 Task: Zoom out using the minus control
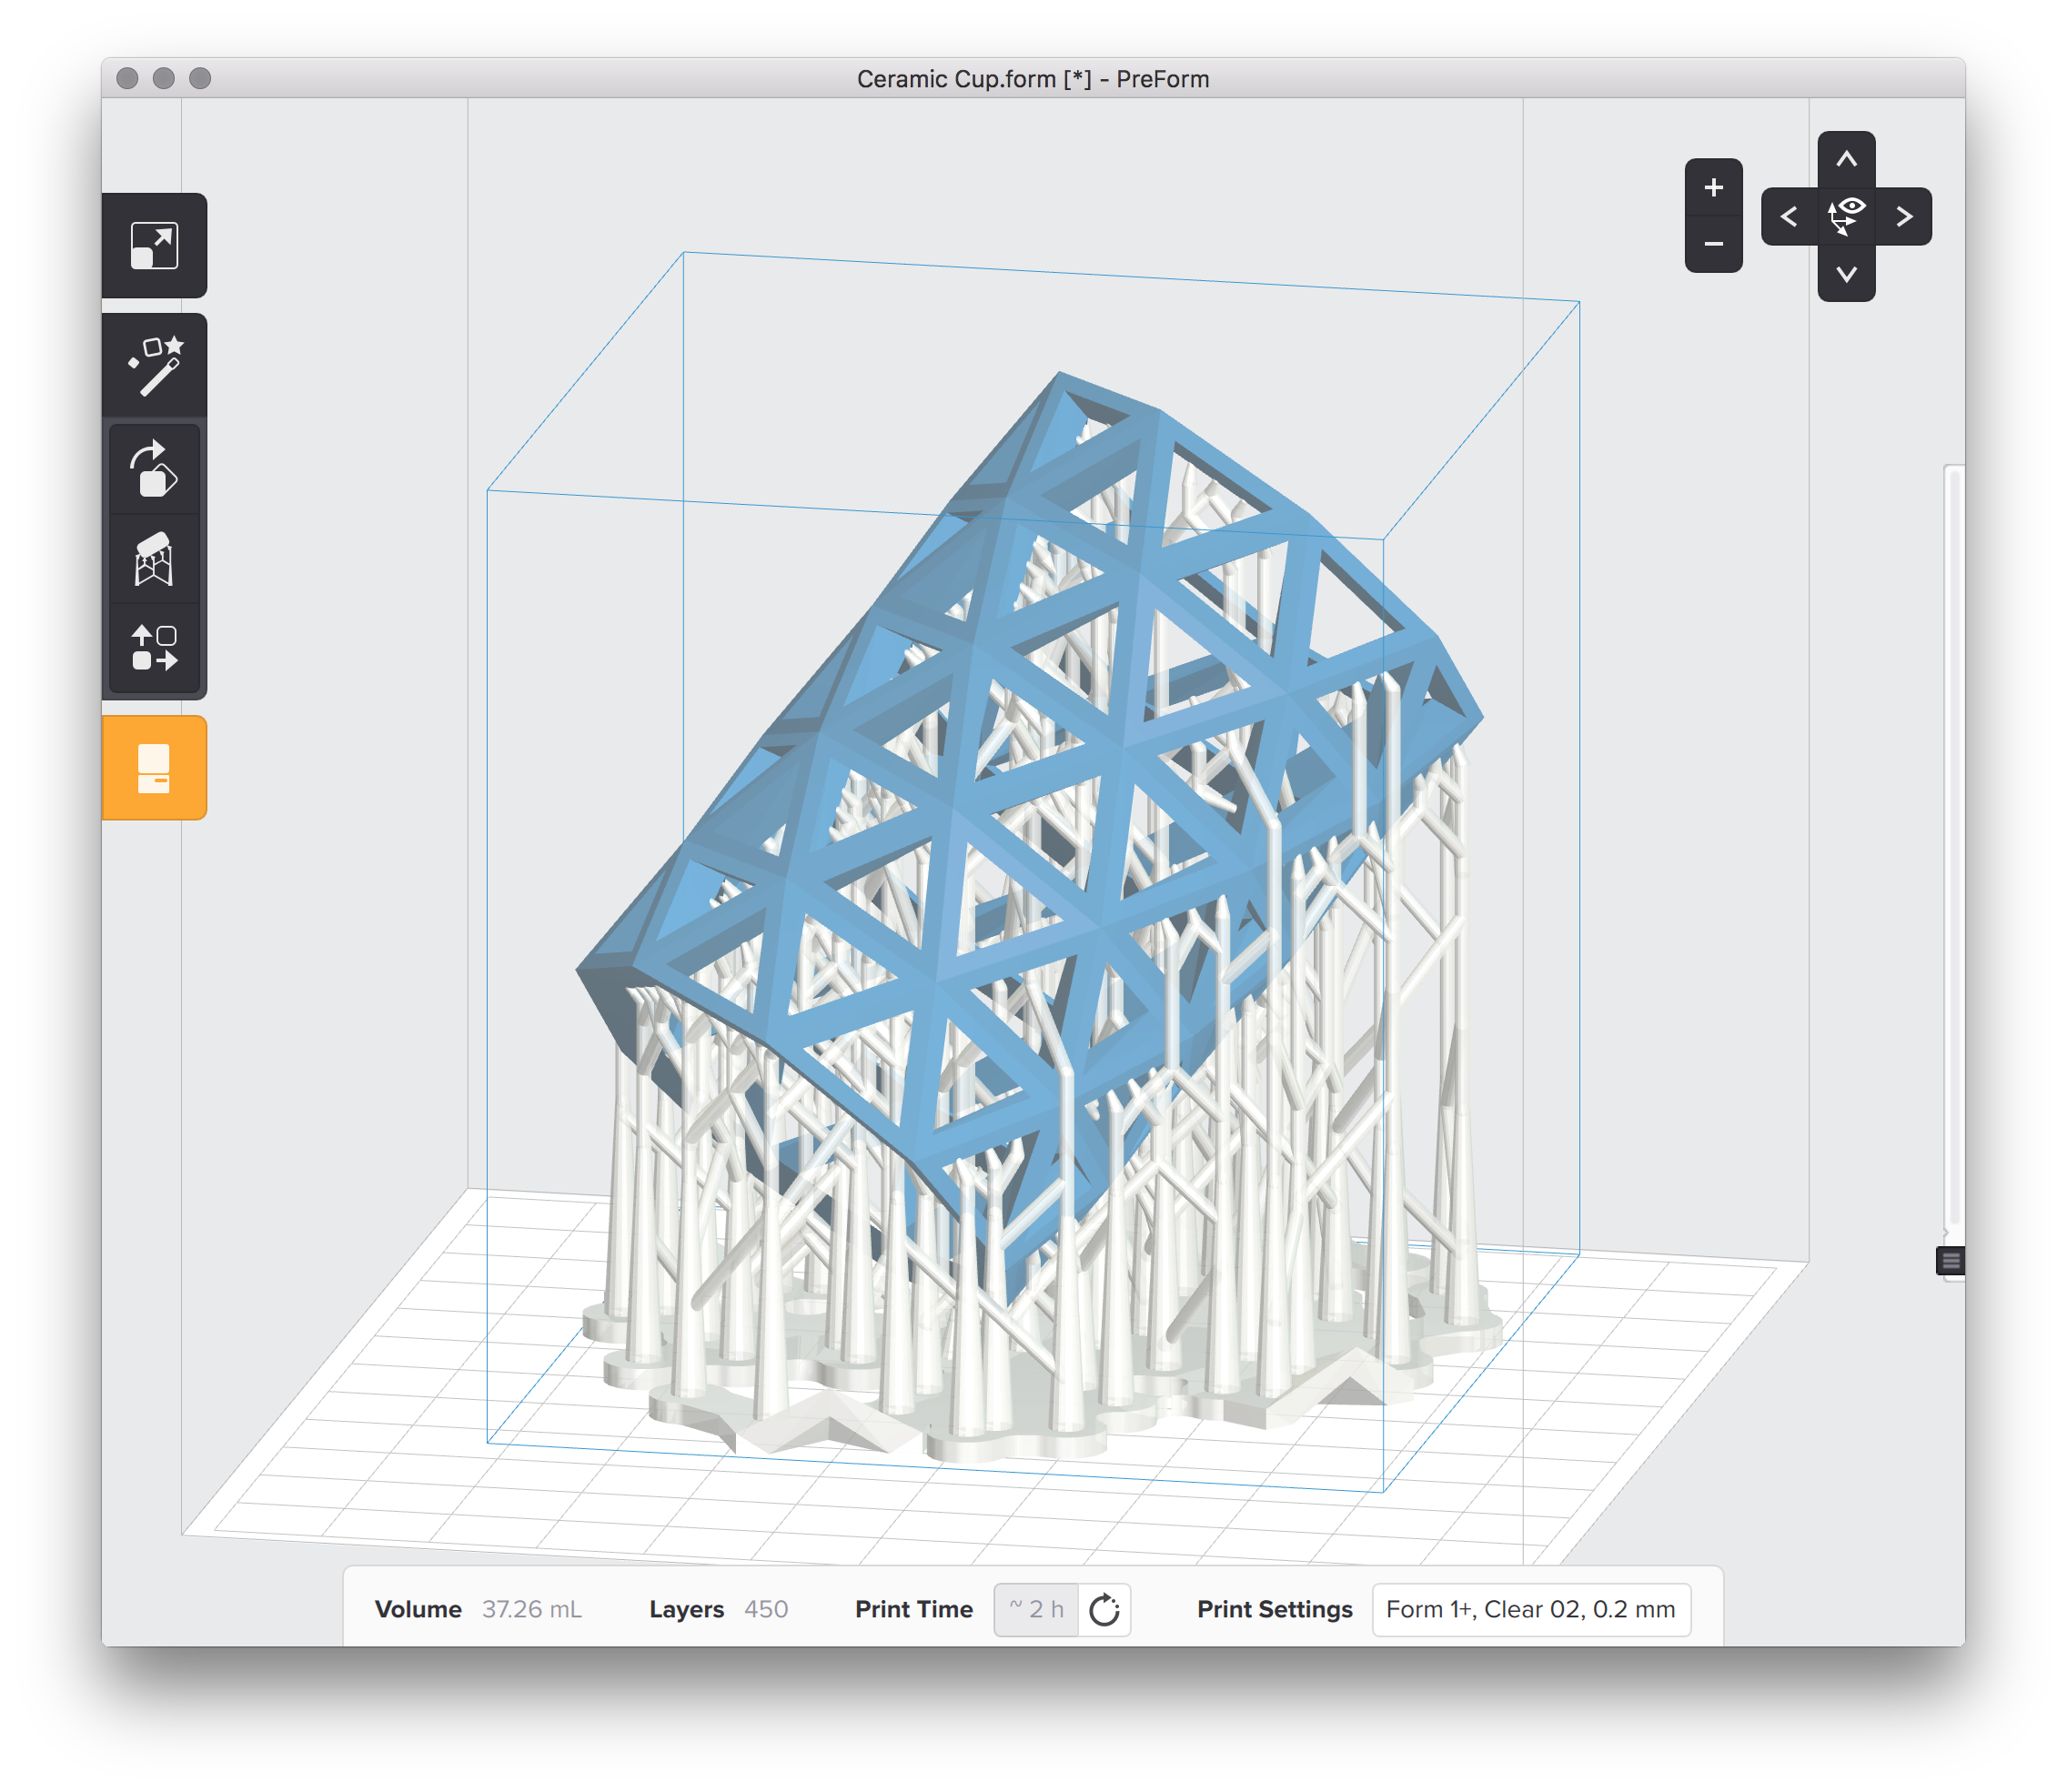1713,244
